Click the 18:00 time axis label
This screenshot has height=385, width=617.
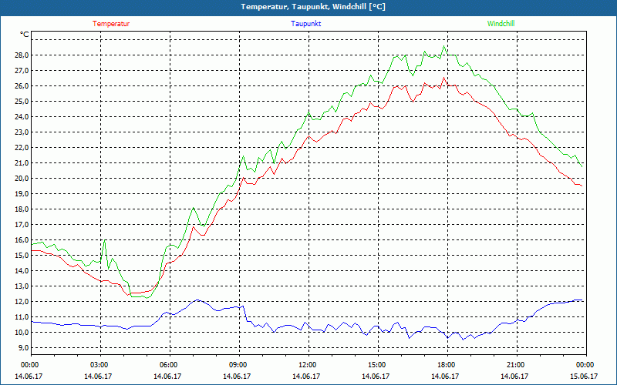coord(447,365)
